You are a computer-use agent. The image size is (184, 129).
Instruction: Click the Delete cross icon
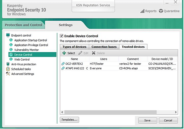[x=94, y=53]
